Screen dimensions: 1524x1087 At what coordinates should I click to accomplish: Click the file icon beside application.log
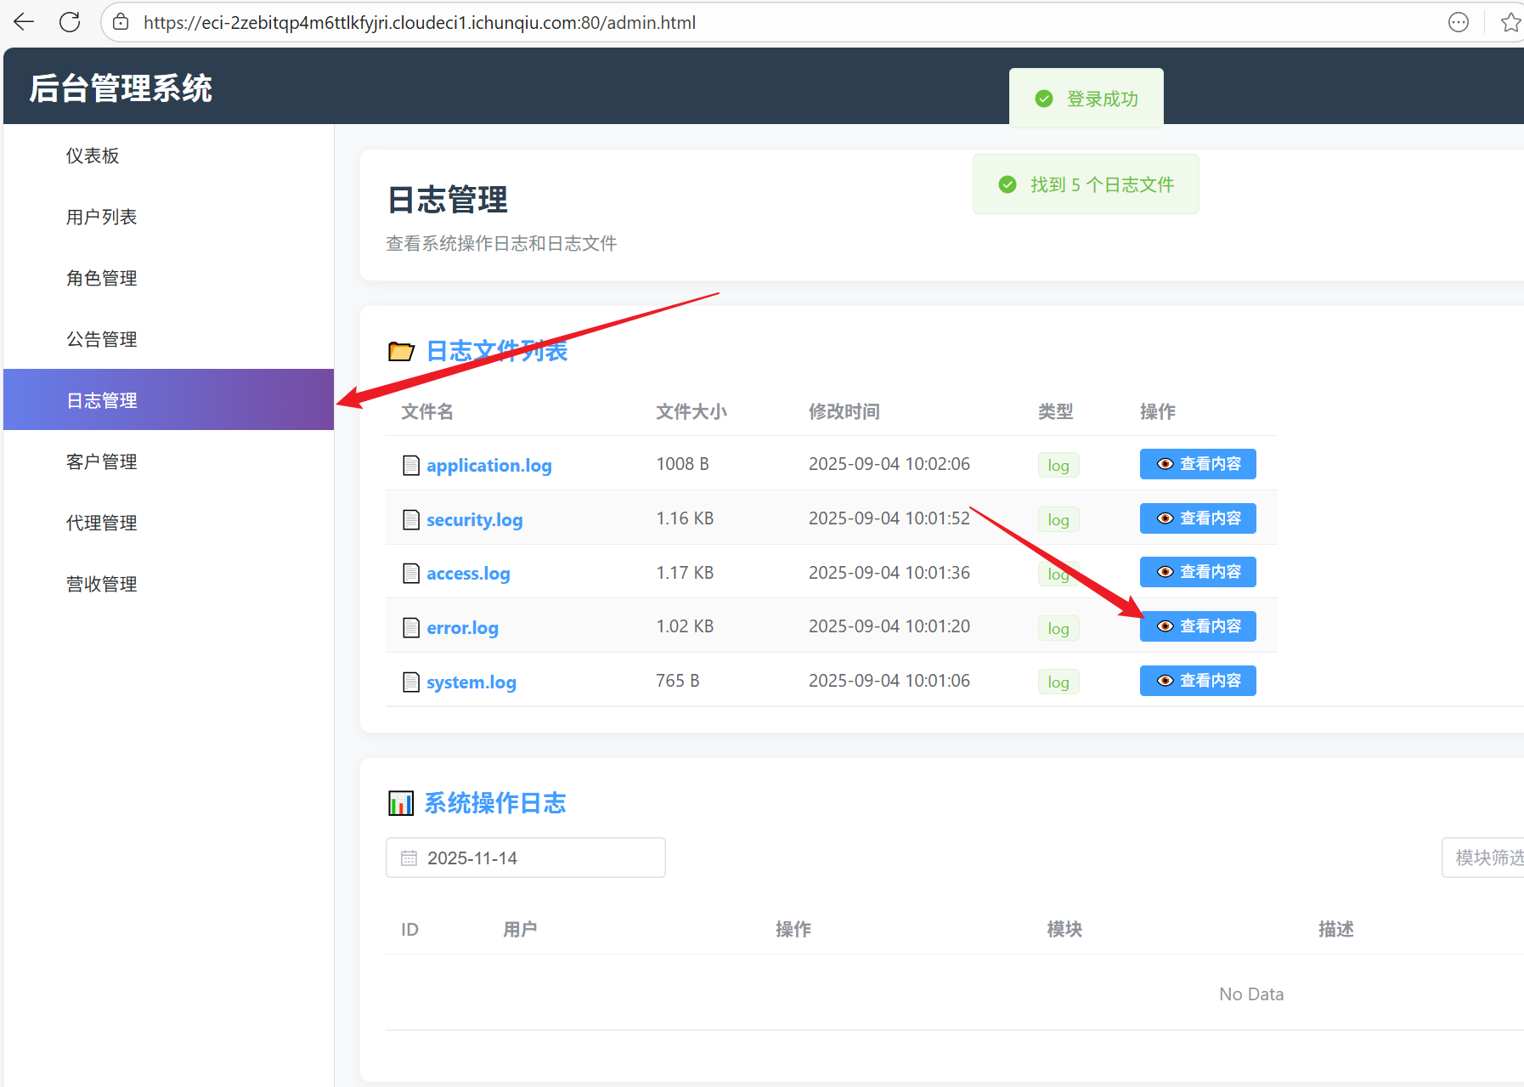pos(411,465)
